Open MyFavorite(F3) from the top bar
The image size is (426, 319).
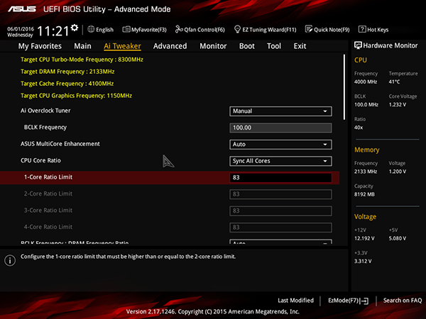(145, 29)
